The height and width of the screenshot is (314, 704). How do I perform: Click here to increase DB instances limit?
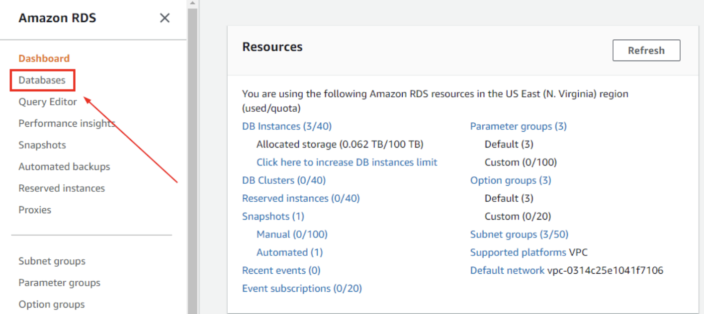click(x=347, y=162)
